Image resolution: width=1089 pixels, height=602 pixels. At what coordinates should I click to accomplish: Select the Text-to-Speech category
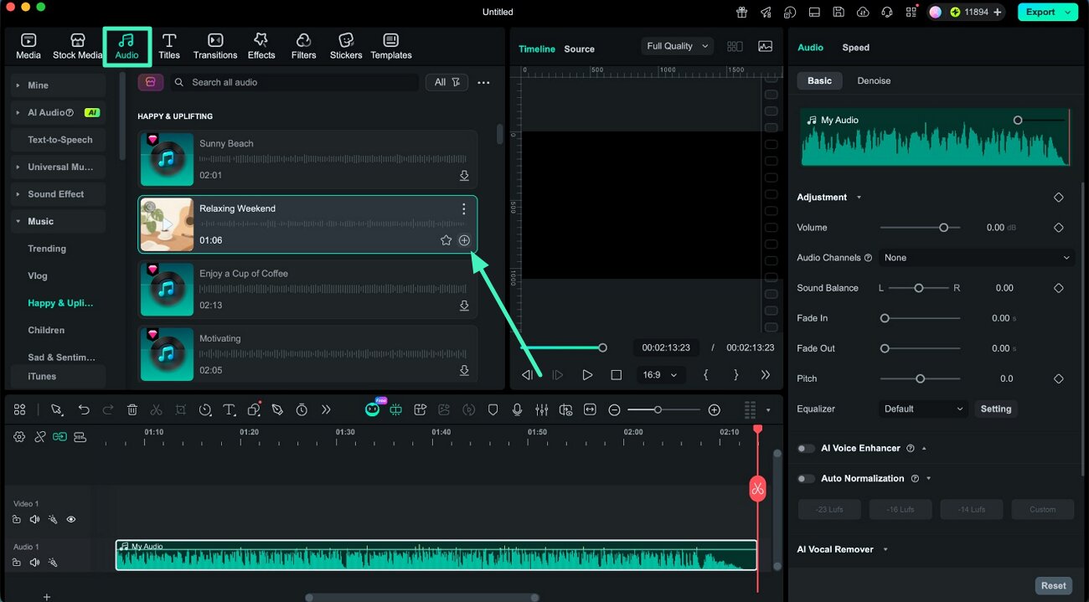[x=59, y=140]
